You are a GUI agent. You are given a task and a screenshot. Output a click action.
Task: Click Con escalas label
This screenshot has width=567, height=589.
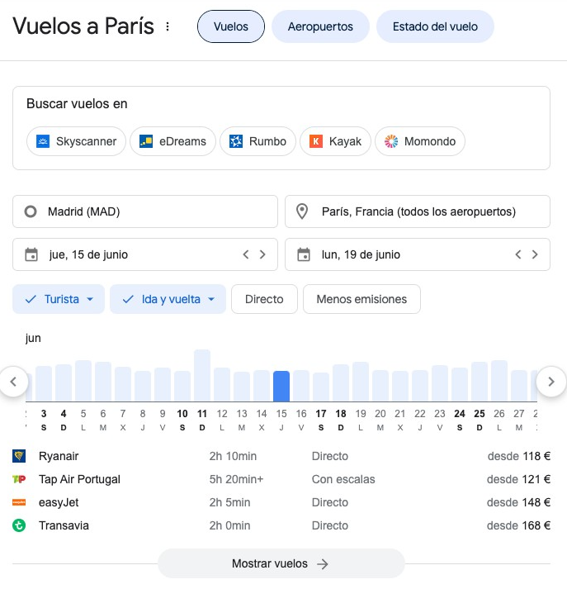coord(343,479)
